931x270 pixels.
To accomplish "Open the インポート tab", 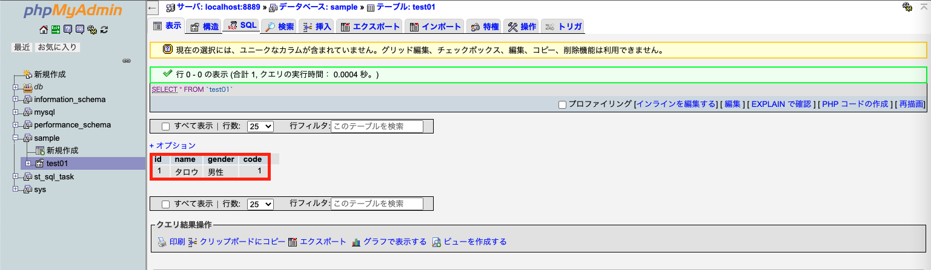I will (434, 27).
